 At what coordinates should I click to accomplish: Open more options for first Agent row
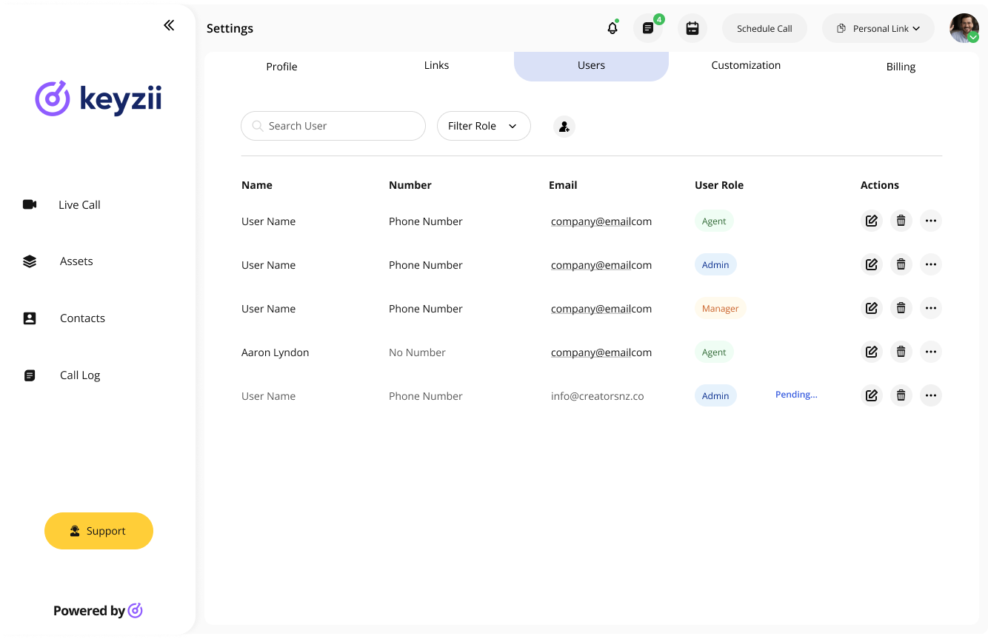point(931,221)
